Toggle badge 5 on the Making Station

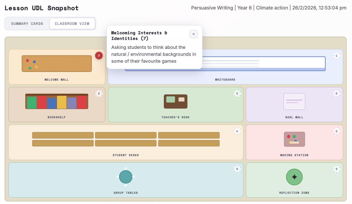(337, 131)
